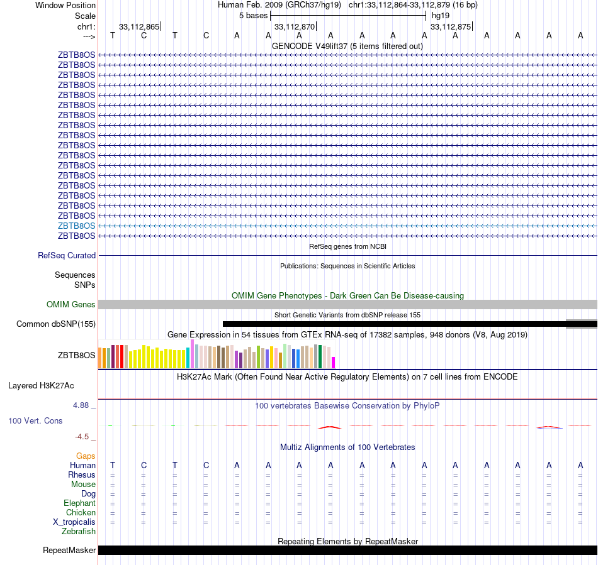Viewport: 598px width, 565px height.
Task: Click the cyan bar in the GTEx expression chart
Action: [188, 358]
